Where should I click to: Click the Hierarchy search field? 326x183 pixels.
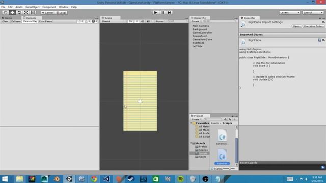click(219, 21)
